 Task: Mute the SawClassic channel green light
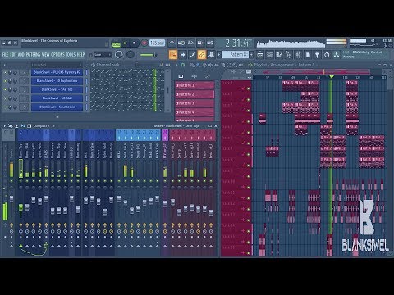(5, 107)
